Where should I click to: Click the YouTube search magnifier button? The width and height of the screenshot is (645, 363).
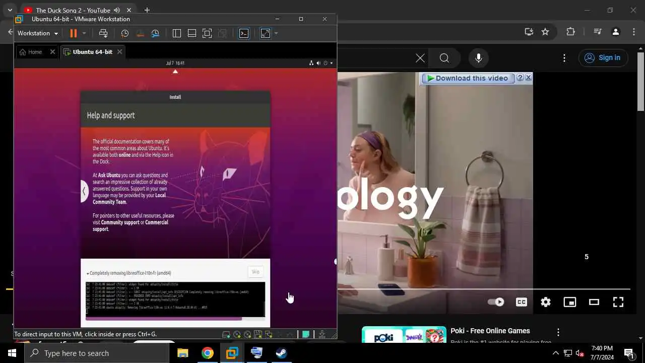444,58
